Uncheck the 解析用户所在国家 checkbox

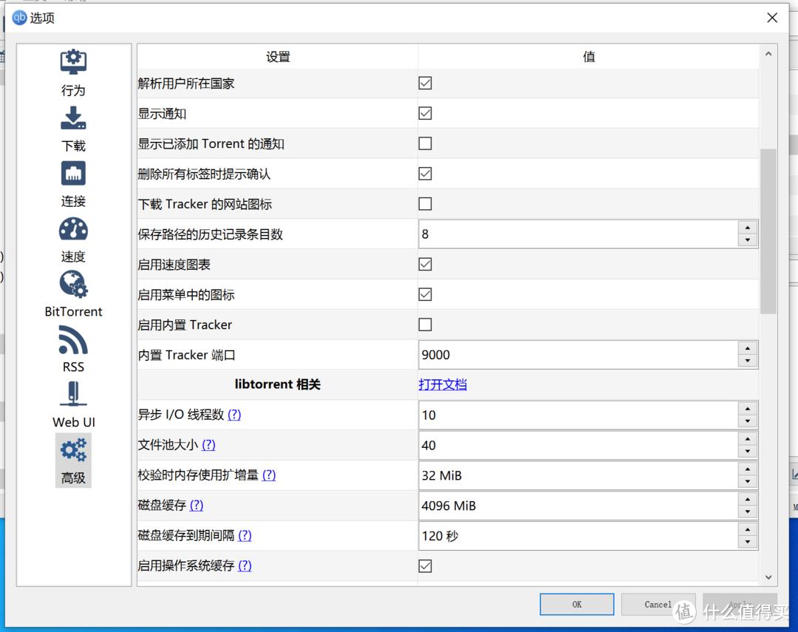[425, 84]
